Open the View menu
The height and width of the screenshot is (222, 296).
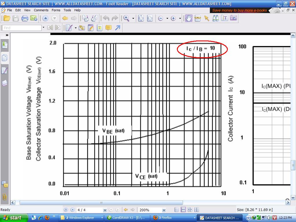pos(27,10)
